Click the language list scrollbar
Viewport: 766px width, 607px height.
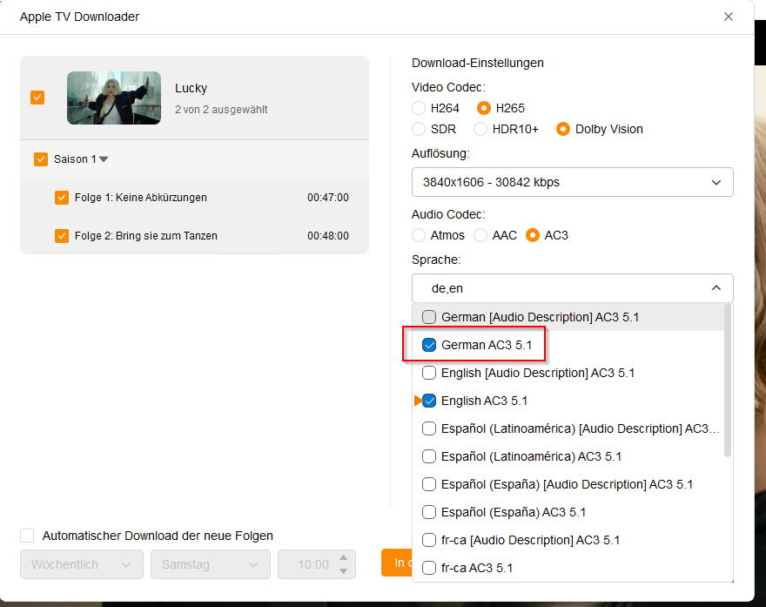click(x=728, y=381)
